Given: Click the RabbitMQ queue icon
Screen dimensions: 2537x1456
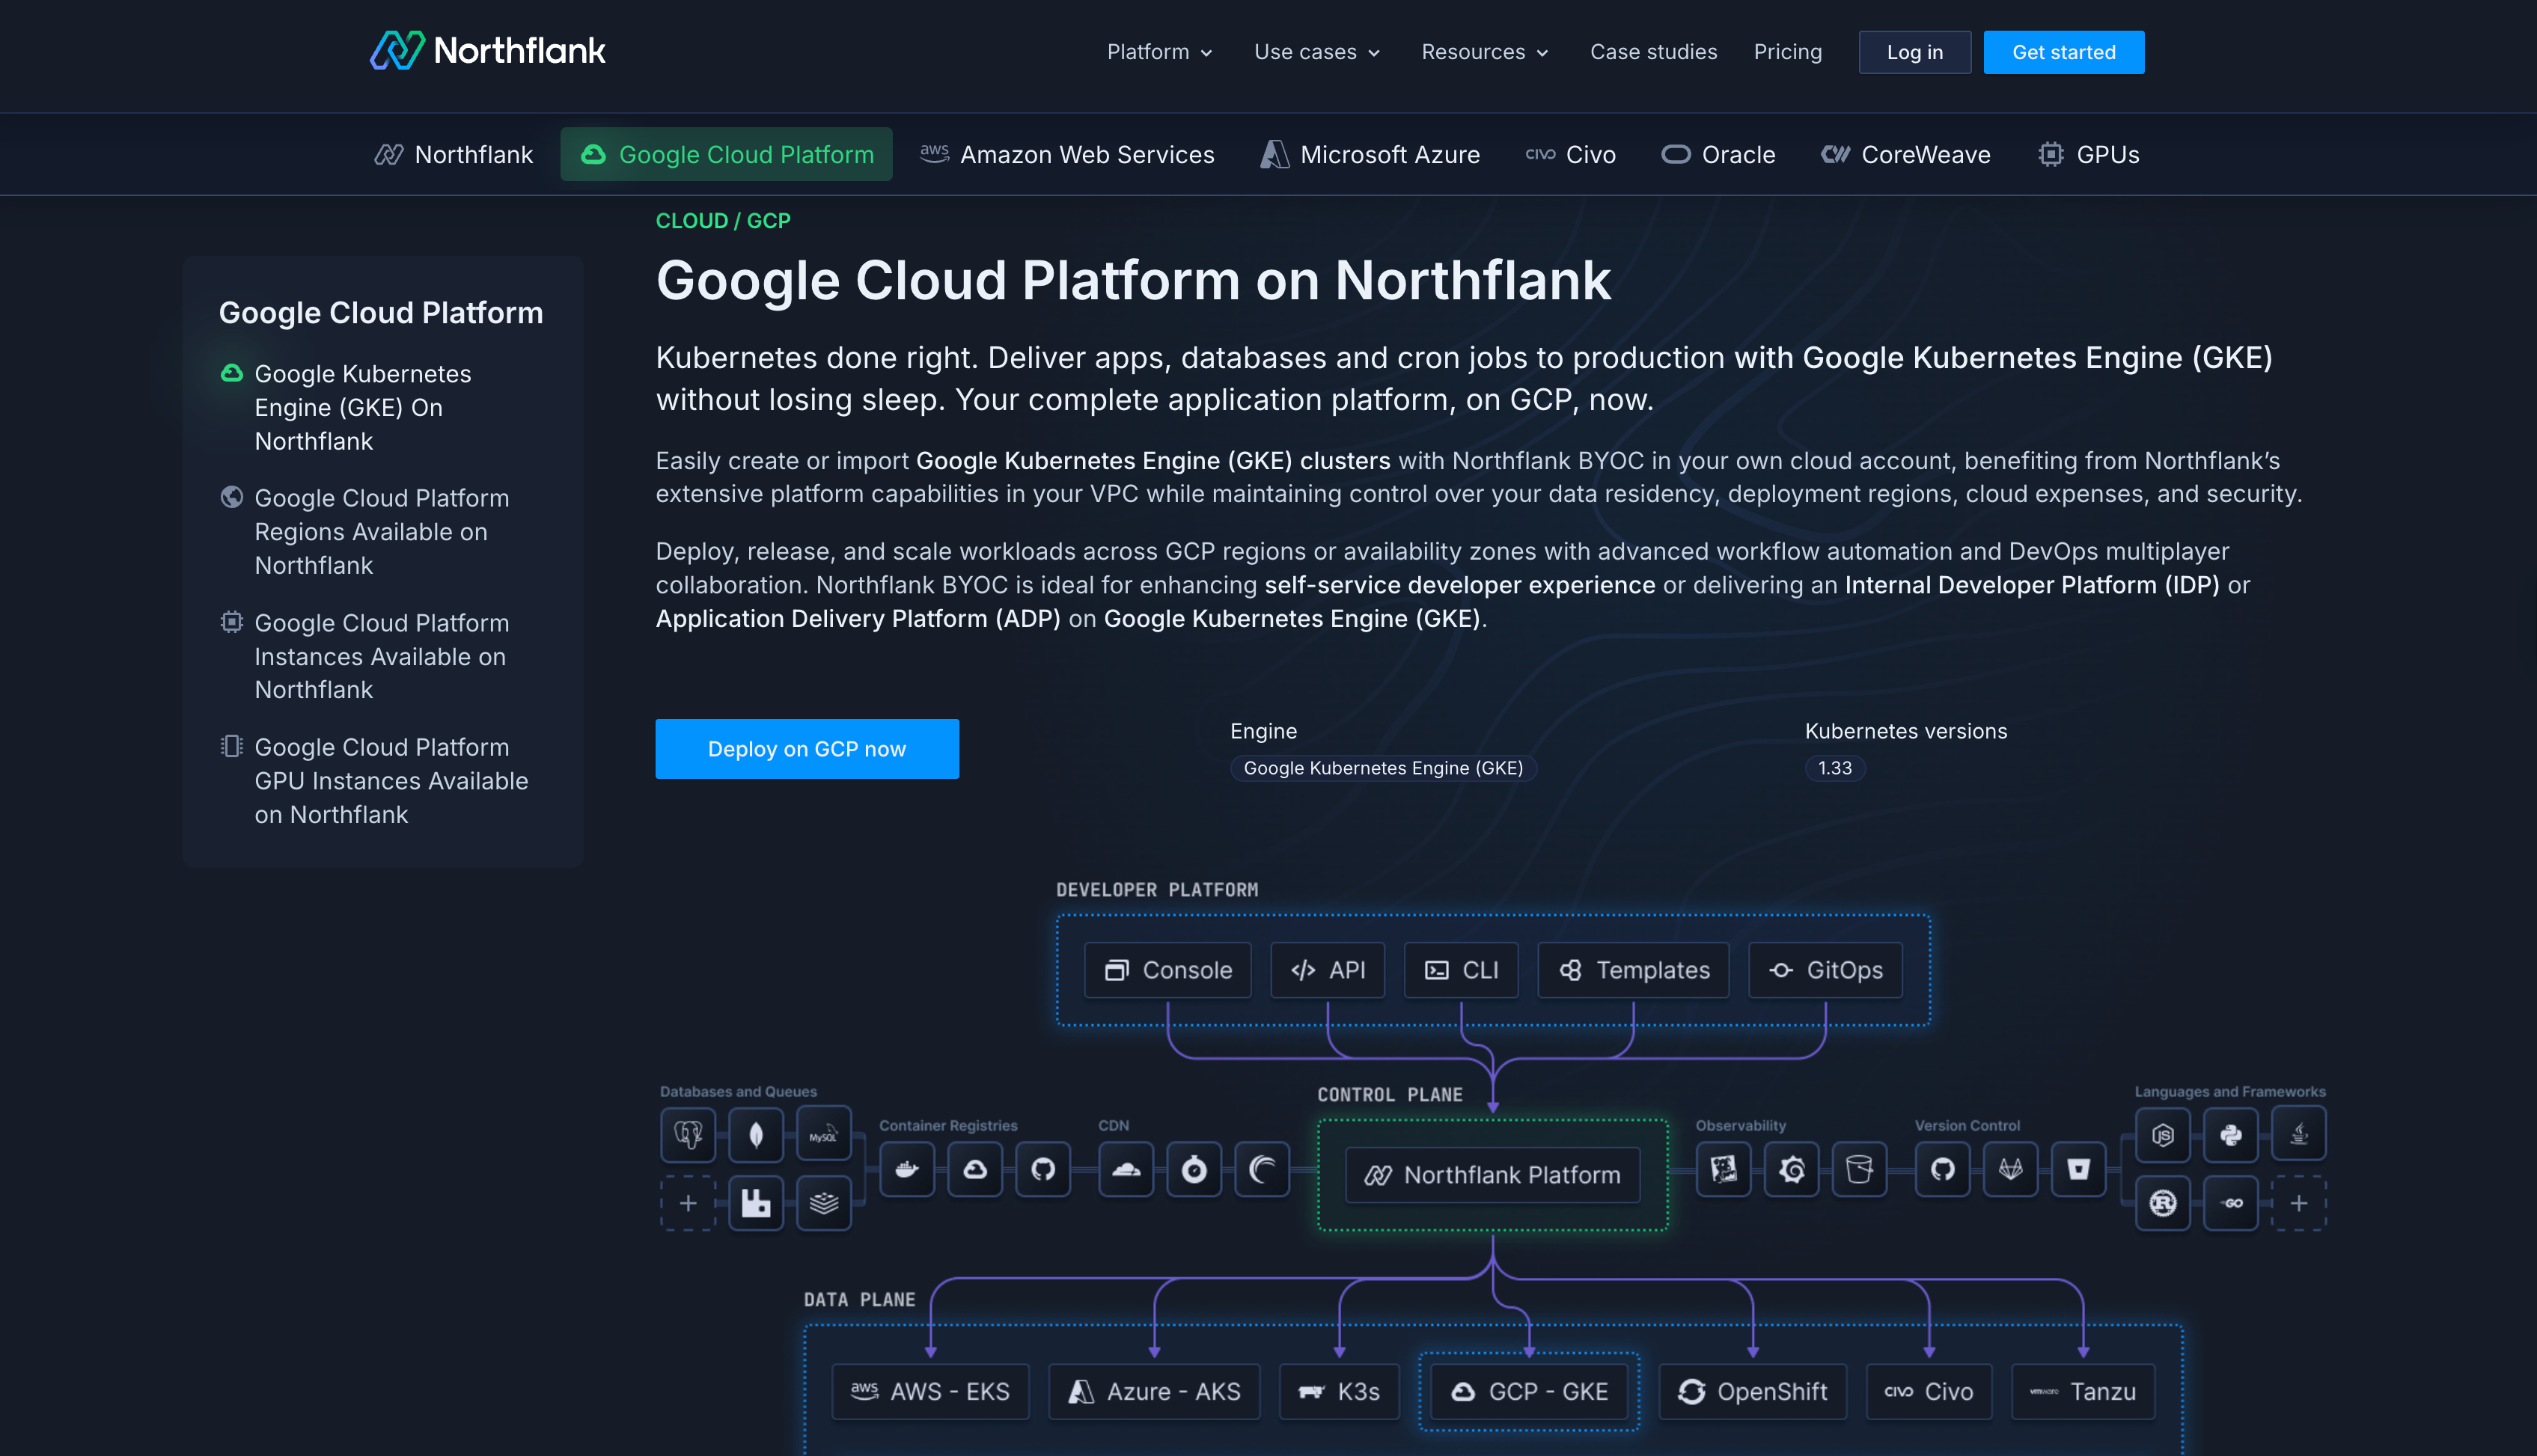Looking at the screenshot, I should (756, 1202).
